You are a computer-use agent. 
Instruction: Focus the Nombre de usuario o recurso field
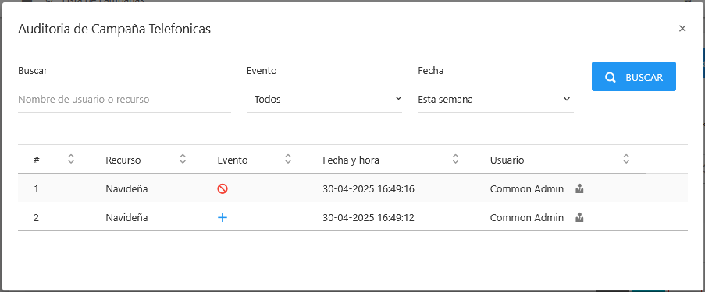[x=125, y=99]
